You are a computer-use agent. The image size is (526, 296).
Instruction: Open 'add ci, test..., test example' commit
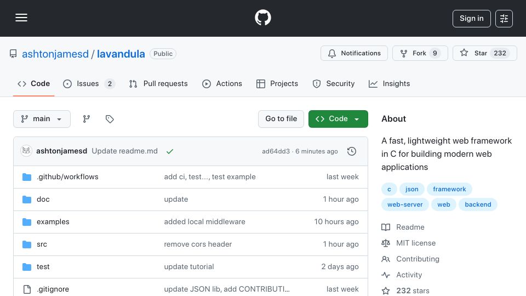(210, 177)
